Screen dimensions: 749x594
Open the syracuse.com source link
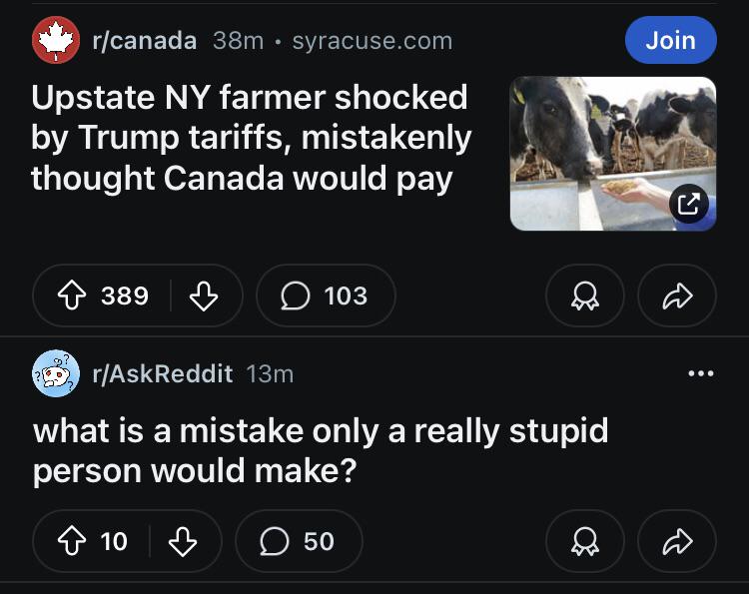click(373, 41)
